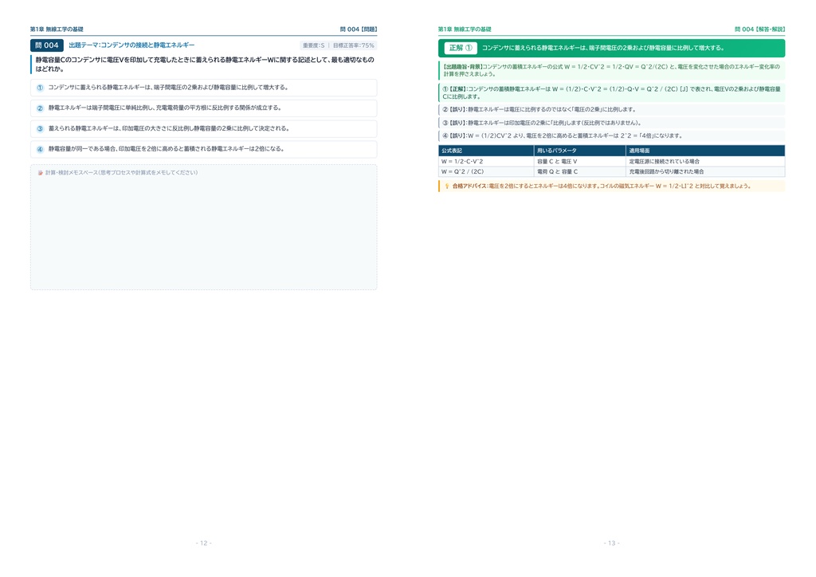Click the page number - 12 -

tap(203, 544)
